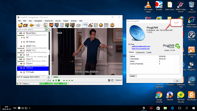The height and width of the screenshot is (111, 197).
Task: Select the Statistic tab in About dialog
Action: pyautogui.click(x=132, y=52)
